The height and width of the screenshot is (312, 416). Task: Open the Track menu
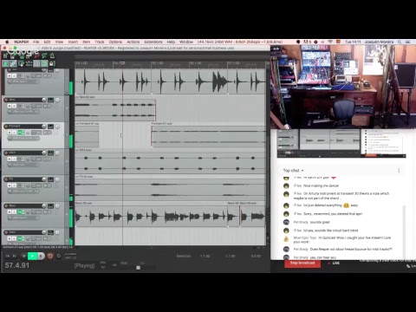click(100, 42)
